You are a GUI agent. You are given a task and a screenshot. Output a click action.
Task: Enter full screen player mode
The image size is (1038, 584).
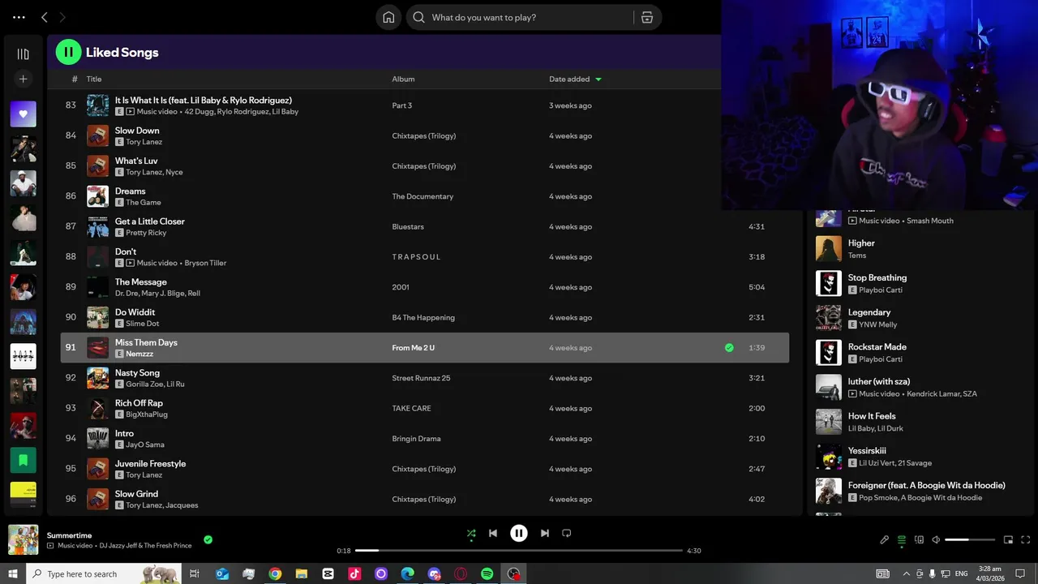coord(1026,539)
